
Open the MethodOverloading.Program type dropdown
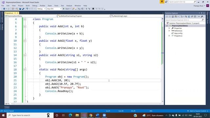click(84, 16)
